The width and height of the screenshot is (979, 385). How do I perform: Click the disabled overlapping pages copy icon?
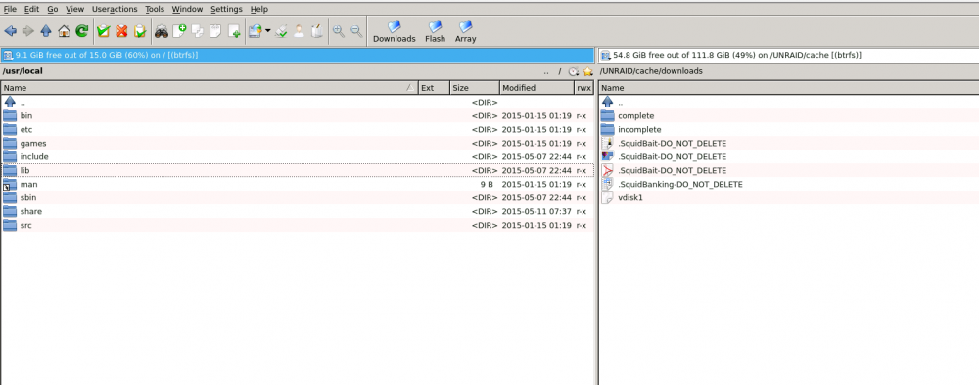click(x=198, y=31)
